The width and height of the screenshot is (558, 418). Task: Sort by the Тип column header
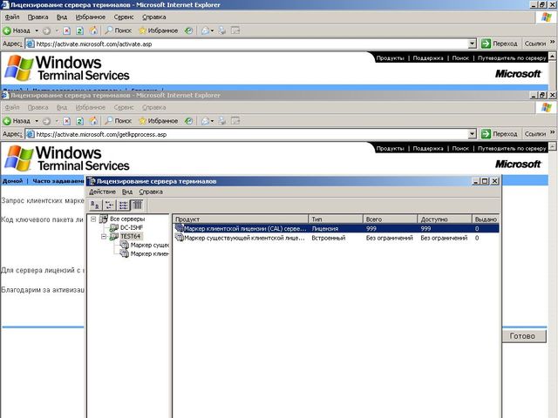(x=336, y=219)
